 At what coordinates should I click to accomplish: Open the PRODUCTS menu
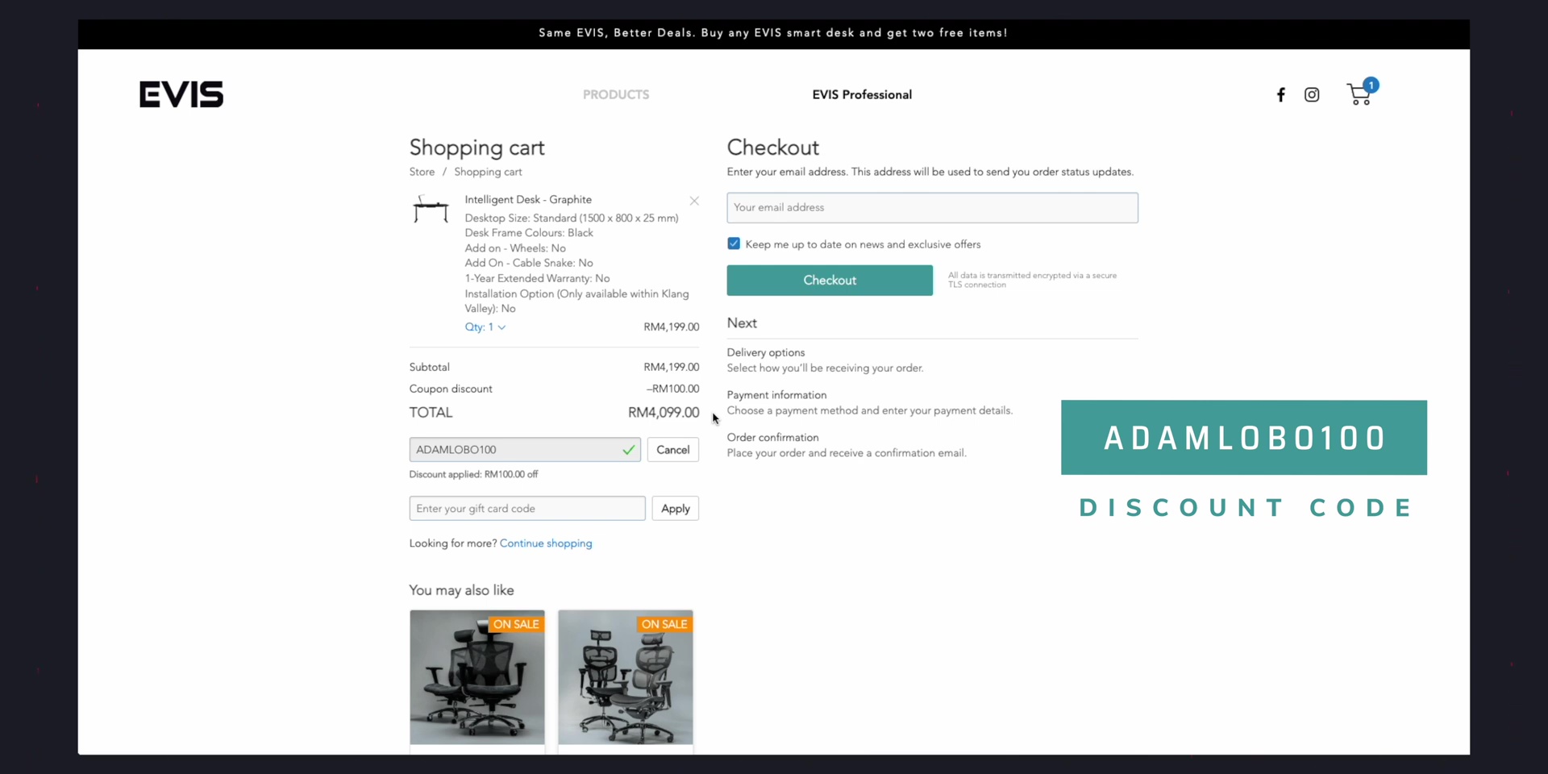click(x=616, y=94)
